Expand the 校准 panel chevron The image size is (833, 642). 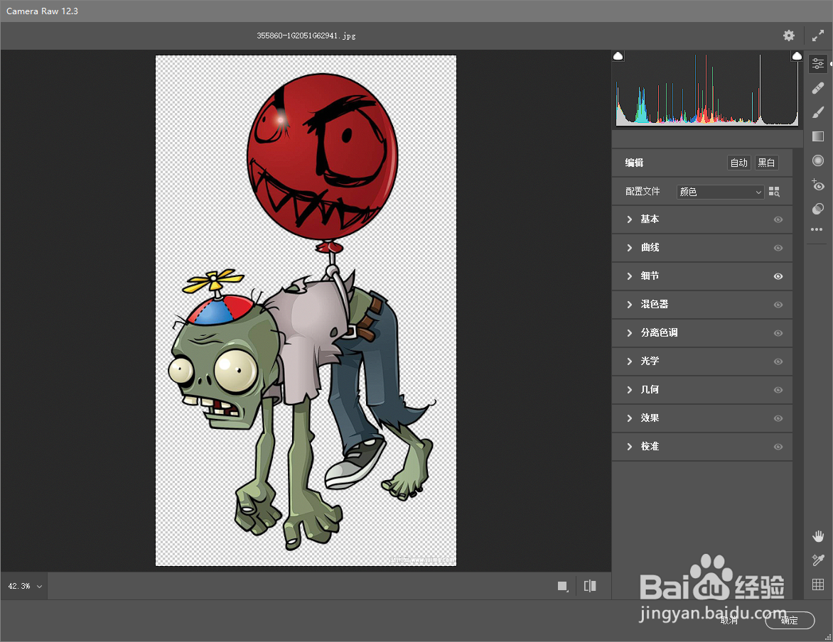[x=630, y=447]
